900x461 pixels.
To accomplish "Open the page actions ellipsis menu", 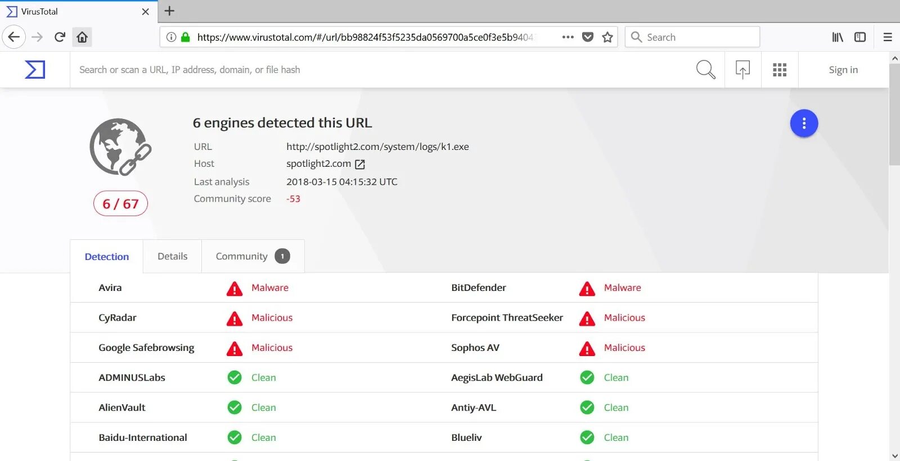I will coord(568,37).
